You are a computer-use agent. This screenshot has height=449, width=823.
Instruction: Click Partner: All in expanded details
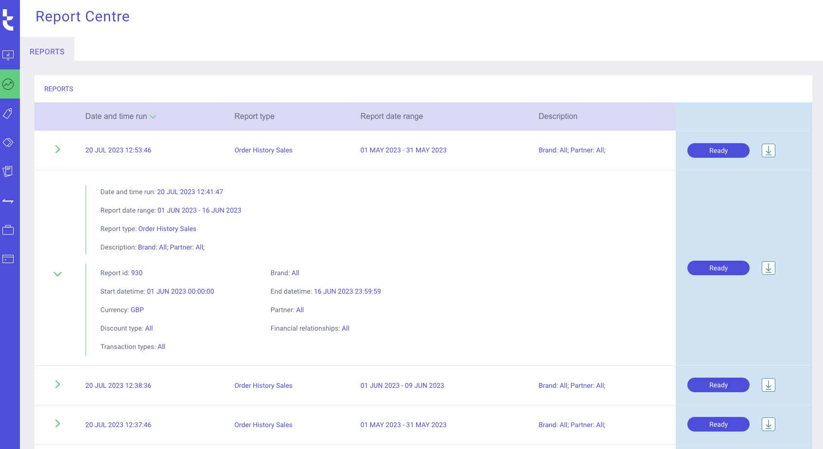point(287,310)
